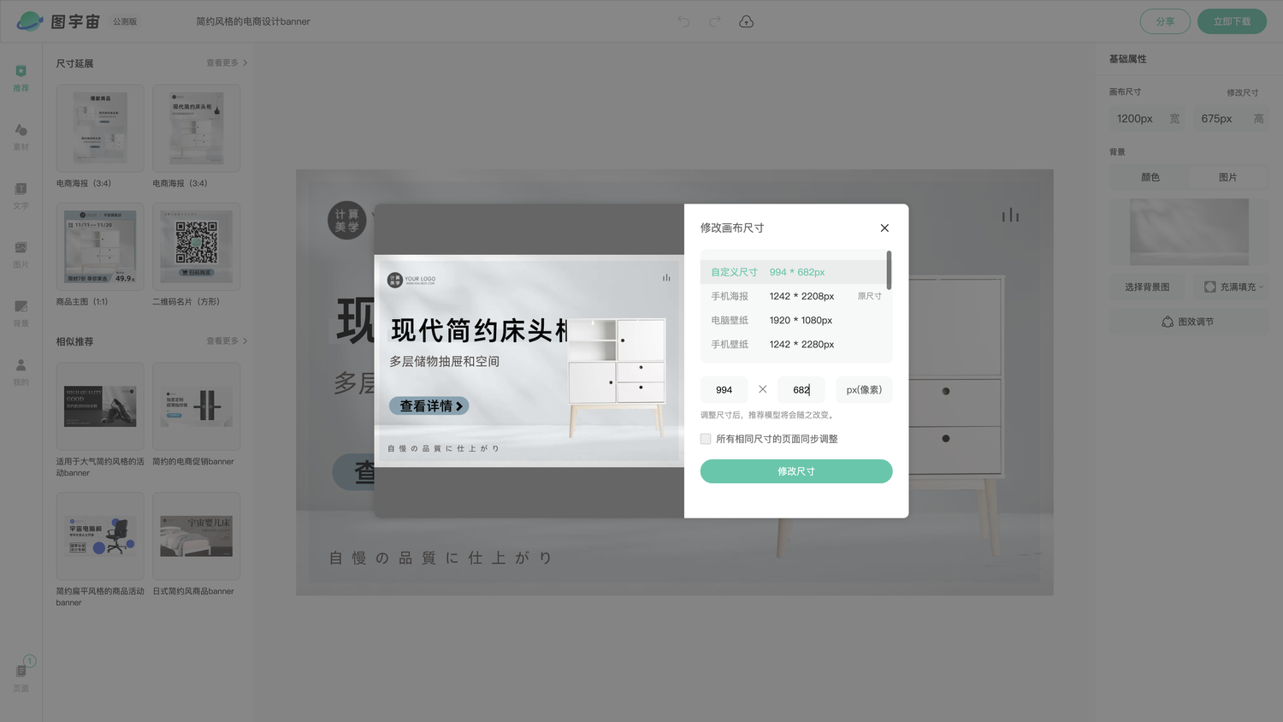Open the 背景 sidebar panel
The image size is (1283, 722).
[x=21, y=313]
